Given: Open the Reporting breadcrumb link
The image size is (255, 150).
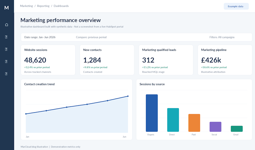Looking at the screenshot, I should (43, 6).
